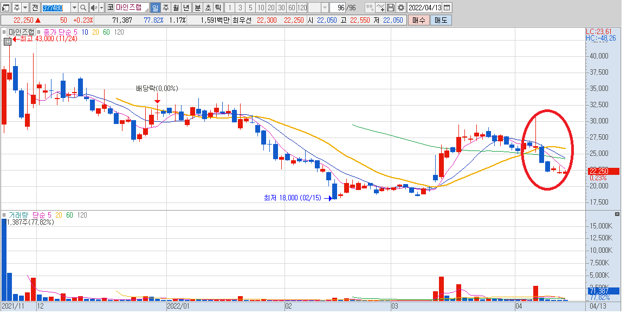
Task: Click the 2022/01 time axis label
Action: tap(178, 306)
